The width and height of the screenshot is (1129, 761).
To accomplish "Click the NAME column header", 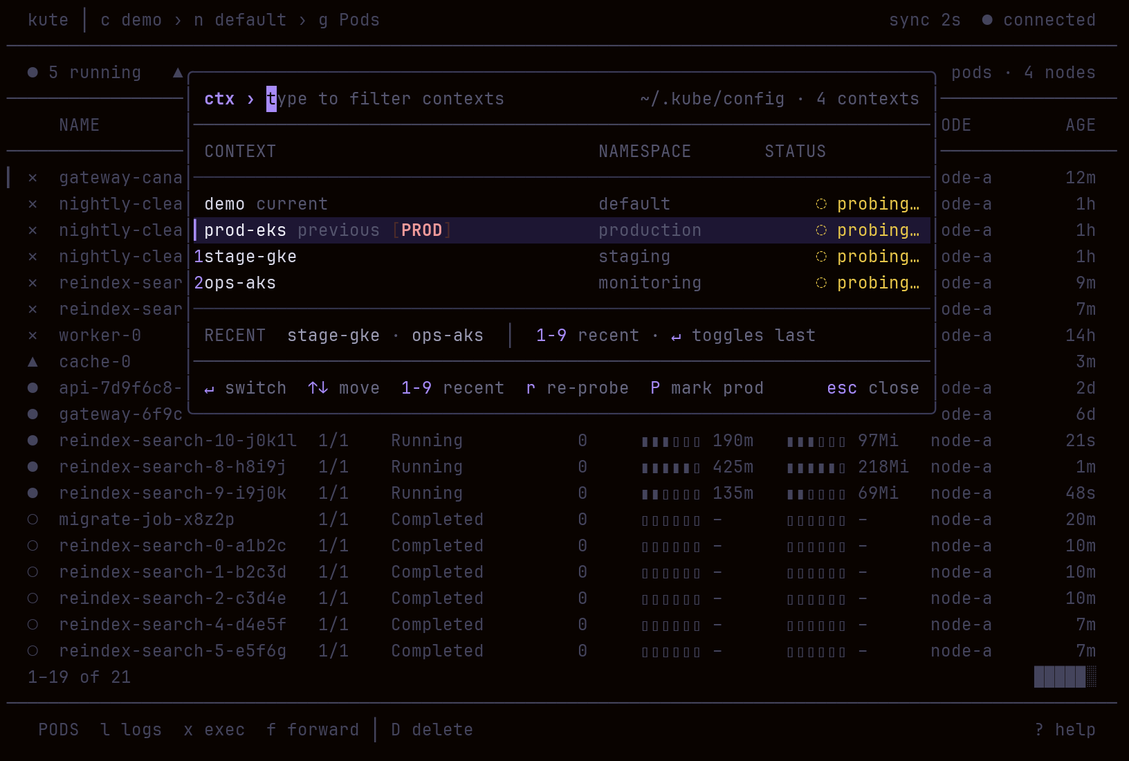I will pyautogui.click(x=79, y=125).
